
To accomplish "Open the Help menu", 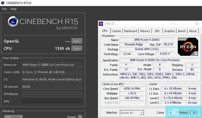I will [x=13, y=9].
